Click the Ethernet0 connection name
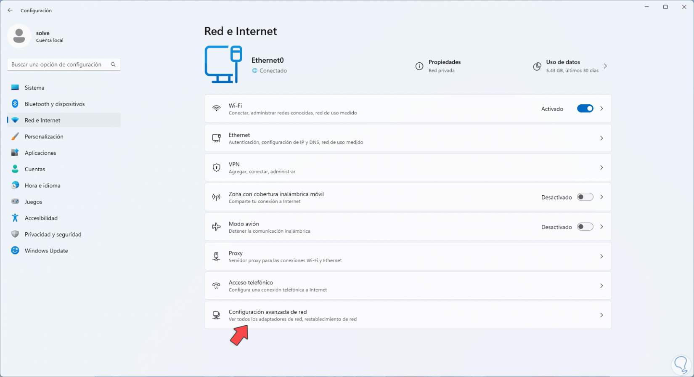The width and height of the screenshot is (694, 377). click(268, 60)
